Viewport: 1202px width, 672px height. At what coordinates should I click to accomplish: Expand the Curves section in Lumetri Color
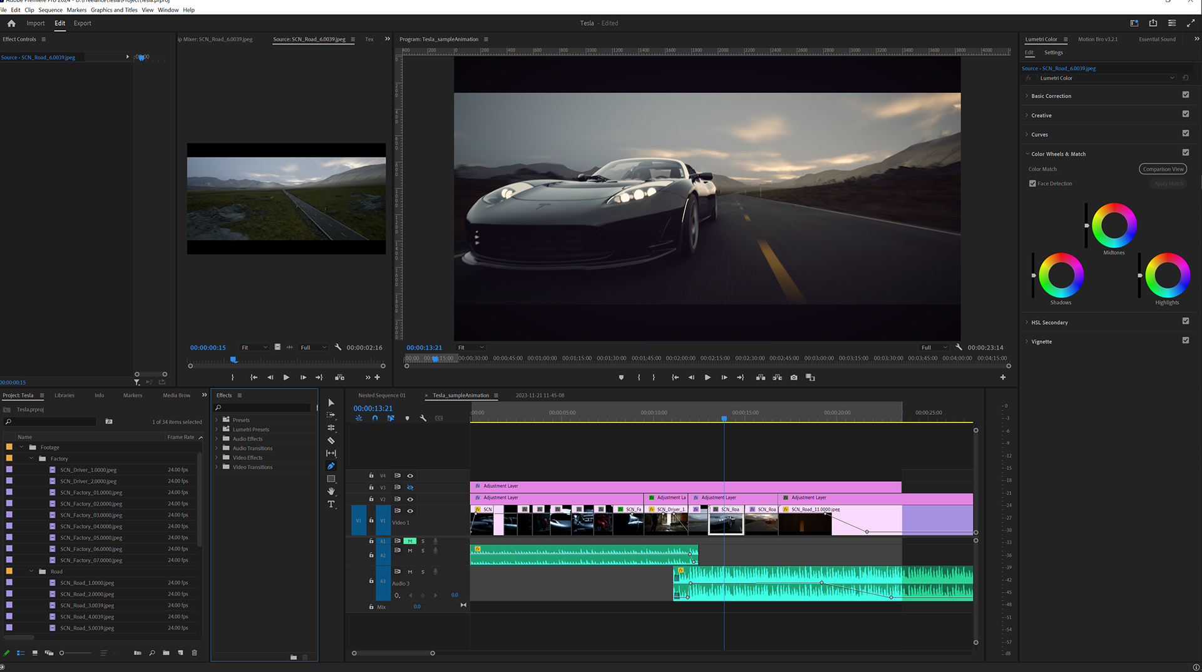point(1039,135)
